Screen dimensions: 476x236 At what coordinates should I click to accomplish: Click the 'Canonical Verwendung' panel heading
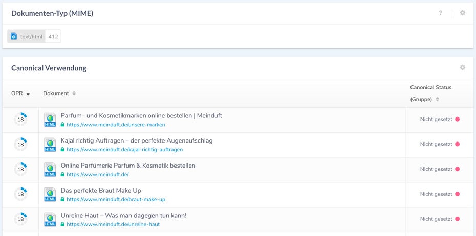pyautogui.click(x=49, y=68)
